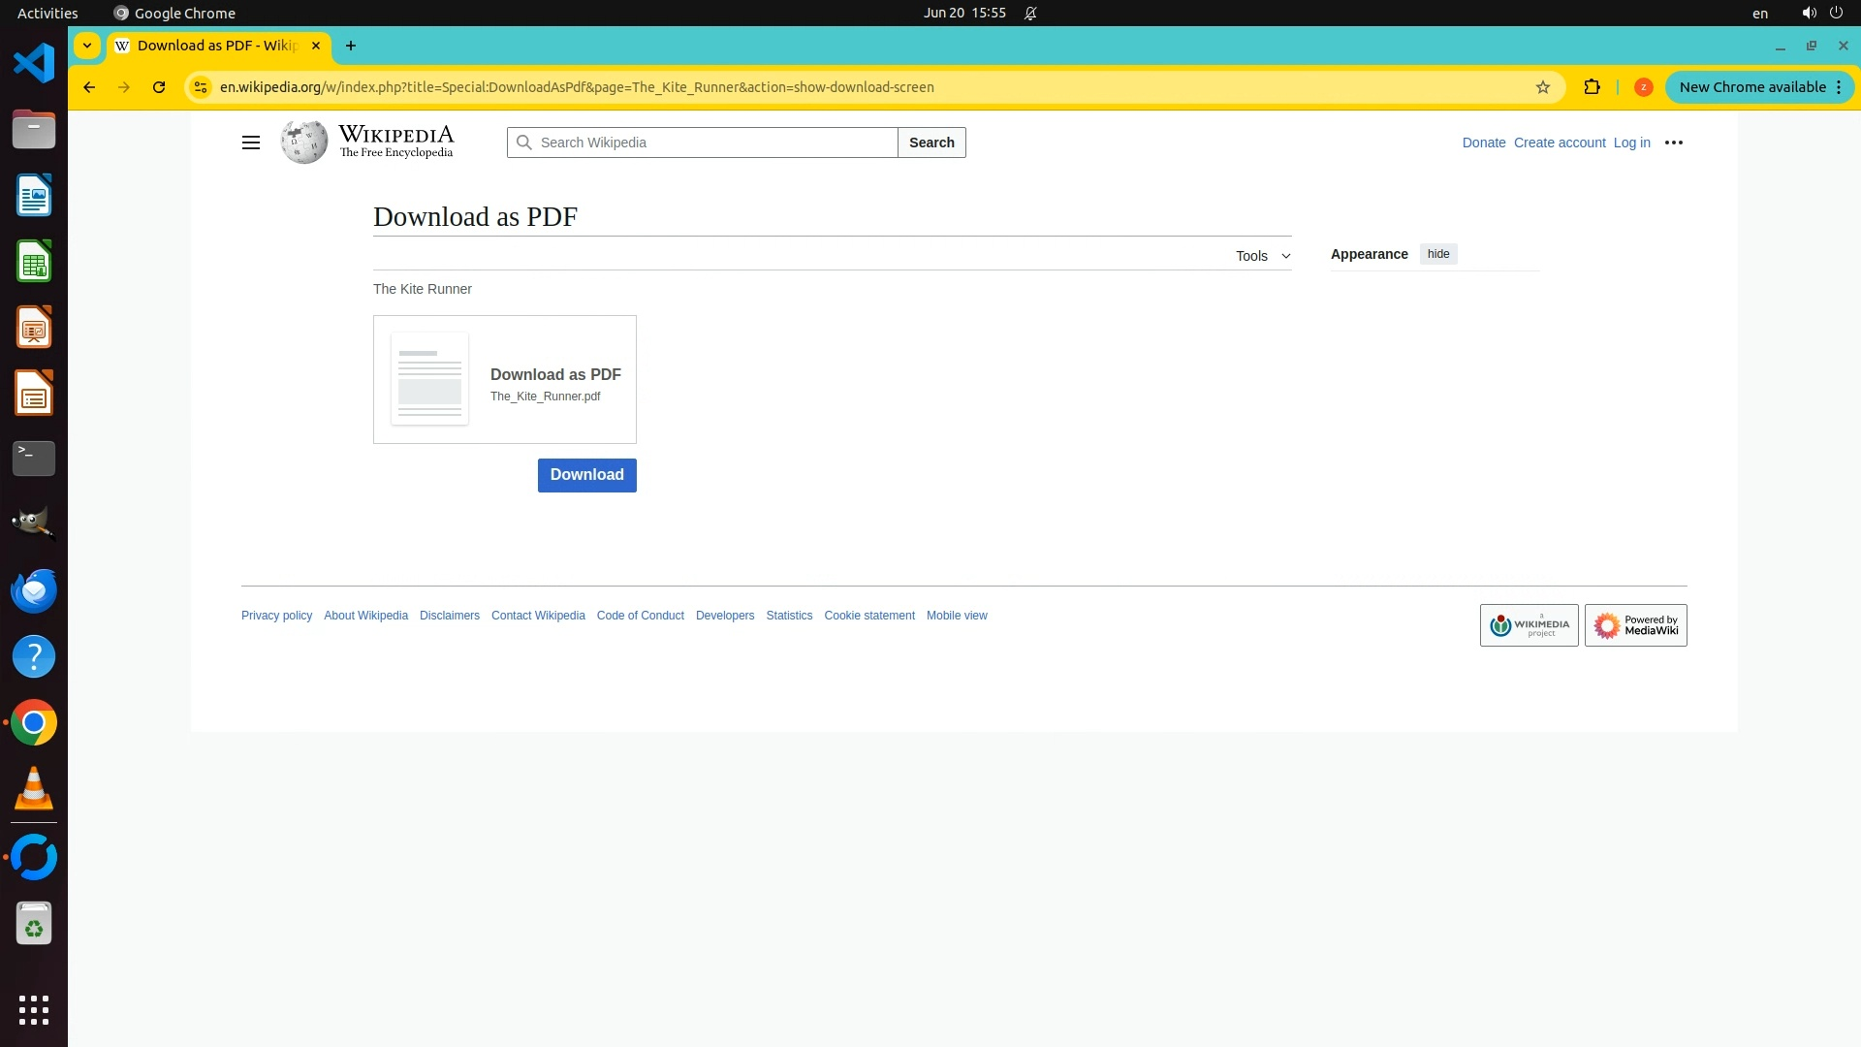Select the Download as PDF browser tab
This screenshot has width=1861, height=1047.
(217, 46)
